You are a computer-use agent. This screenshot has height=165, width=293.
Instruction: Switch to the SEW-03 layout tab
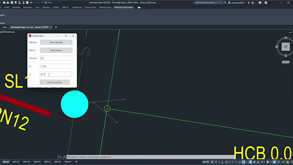[68, 162]
